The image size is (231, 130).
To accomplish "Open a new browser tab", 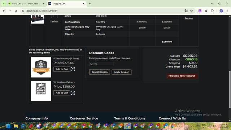I will [x=90, y=4].
